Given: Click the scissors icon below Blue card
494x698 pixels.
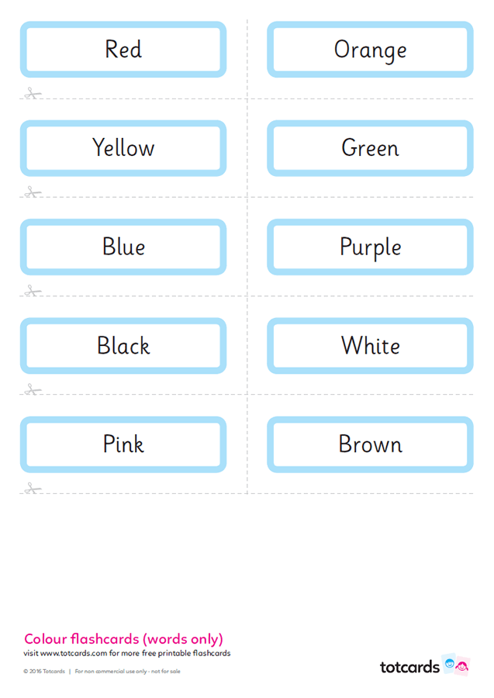Looking at the screenshot, I should pos(31,291).
